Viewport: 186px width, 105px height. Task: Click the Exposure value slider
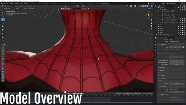click(177, 84)
